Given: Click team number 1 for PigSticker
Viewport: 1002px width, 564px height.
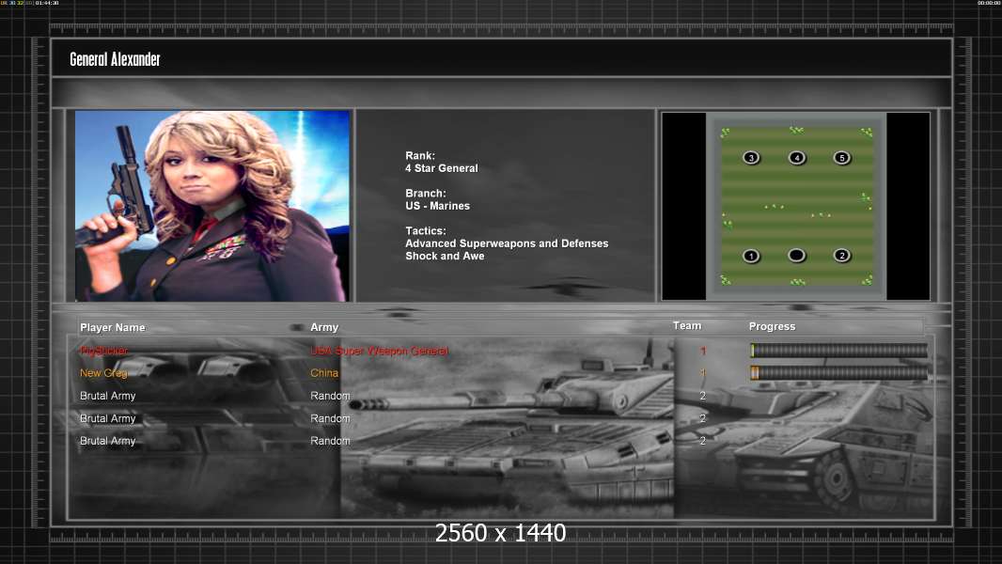Looking at the screenshot, I should pos(703,351).
